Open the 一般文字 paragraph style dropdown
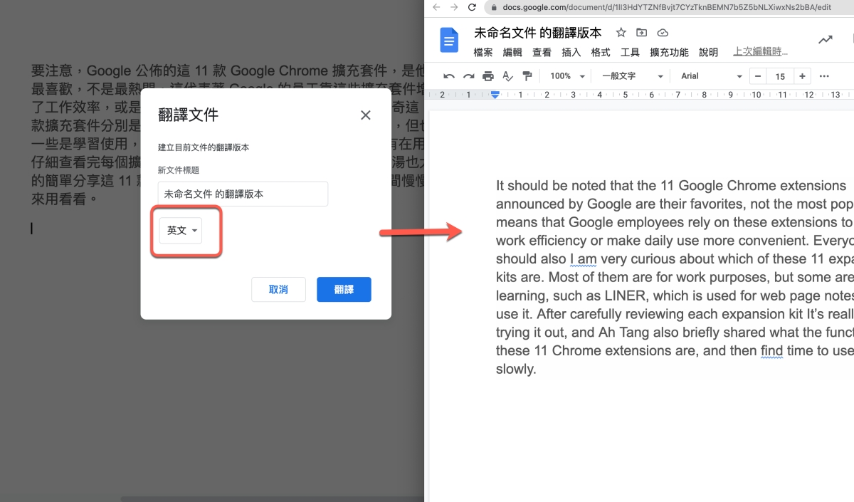This screenshot has width=854, height=502. [x=632, y=76]
